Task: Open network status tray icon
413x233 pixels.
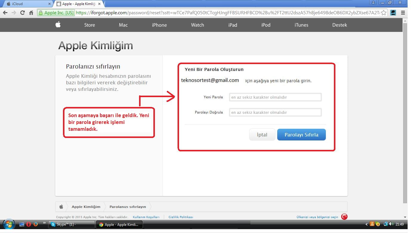Action: tap(386, 224)
